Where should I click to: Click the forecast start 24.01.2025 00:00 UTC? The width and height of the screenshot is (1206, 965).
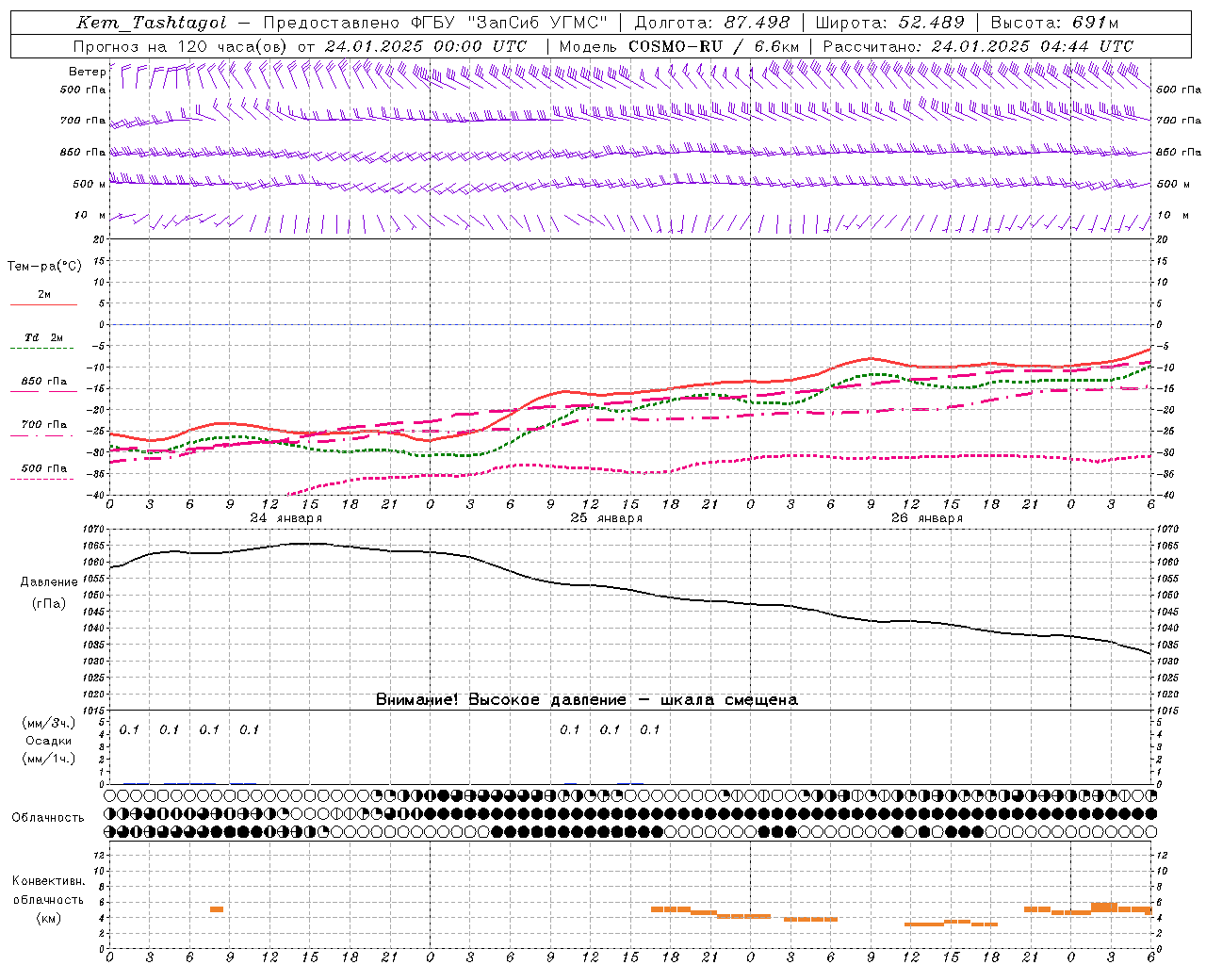tap(426, 46)
